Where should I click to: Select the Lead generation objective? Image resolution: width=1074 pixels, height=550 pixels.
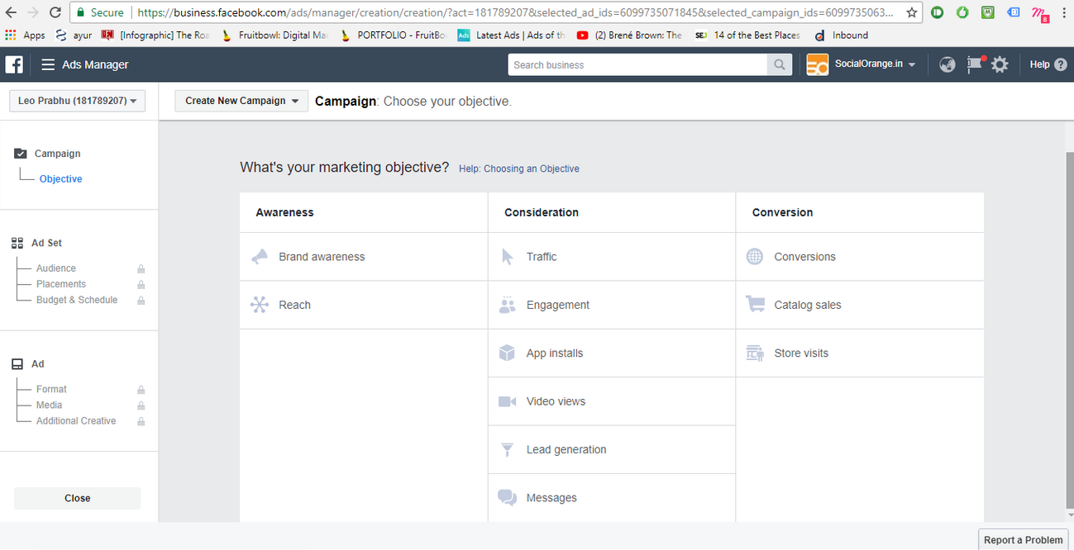[x=566, y=449]
